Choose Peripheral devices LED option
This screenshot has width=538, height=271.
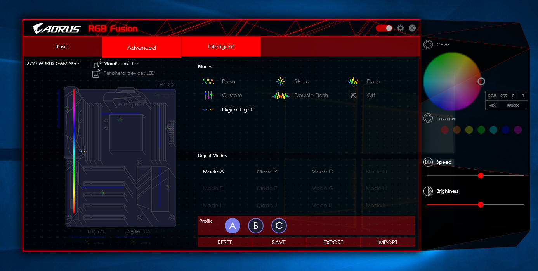128,73
